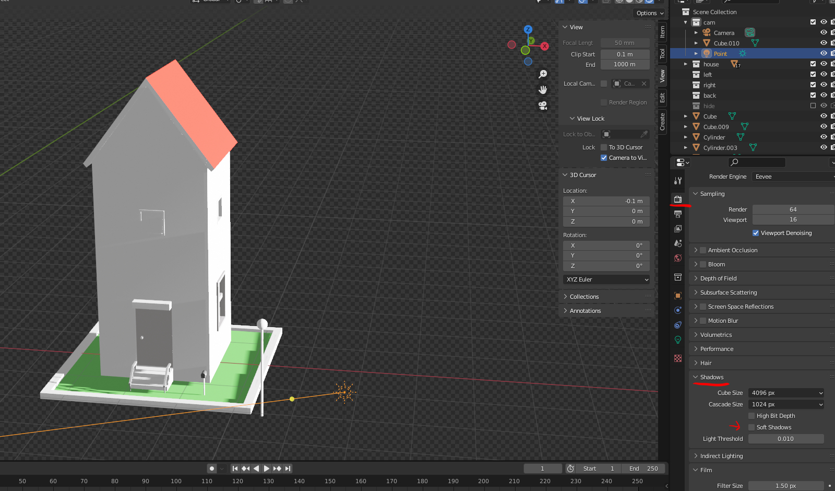Viewport: 835px width, 491px height.
Task: Enable Screen Space Reflections checkbox
Action: (703, 307)
